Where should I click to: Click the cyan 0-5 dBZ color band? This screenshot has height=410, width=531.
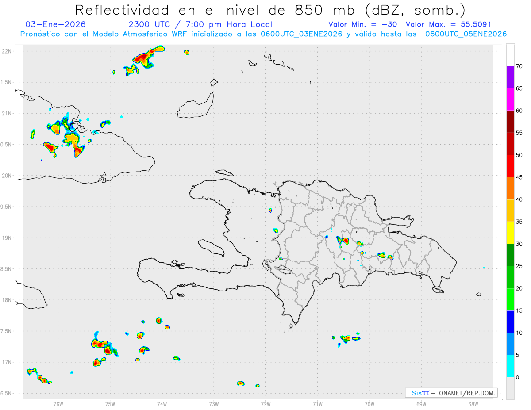pos(510,366)
